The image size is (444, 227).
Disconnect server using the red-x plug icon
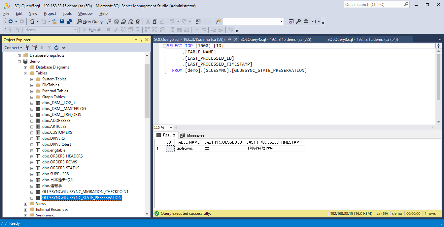[35, 47]
